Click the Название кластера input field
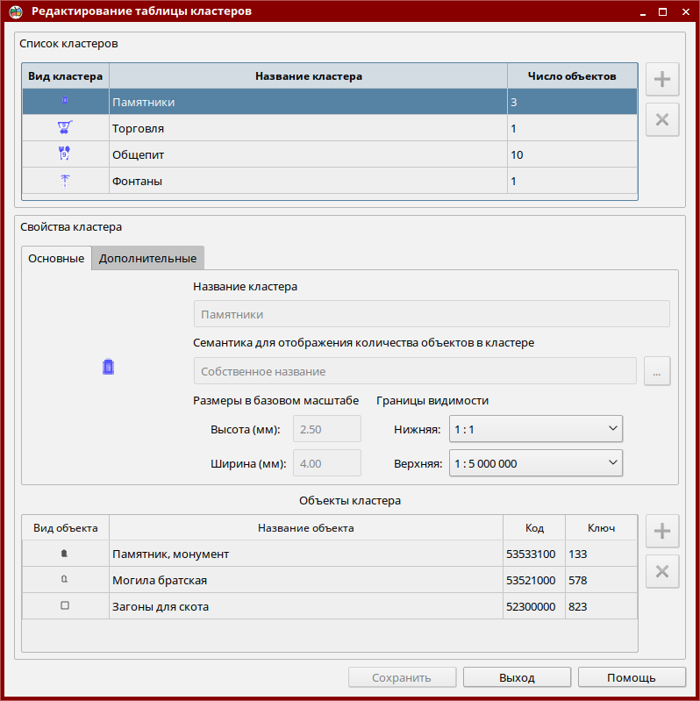 tap(432, 314)
